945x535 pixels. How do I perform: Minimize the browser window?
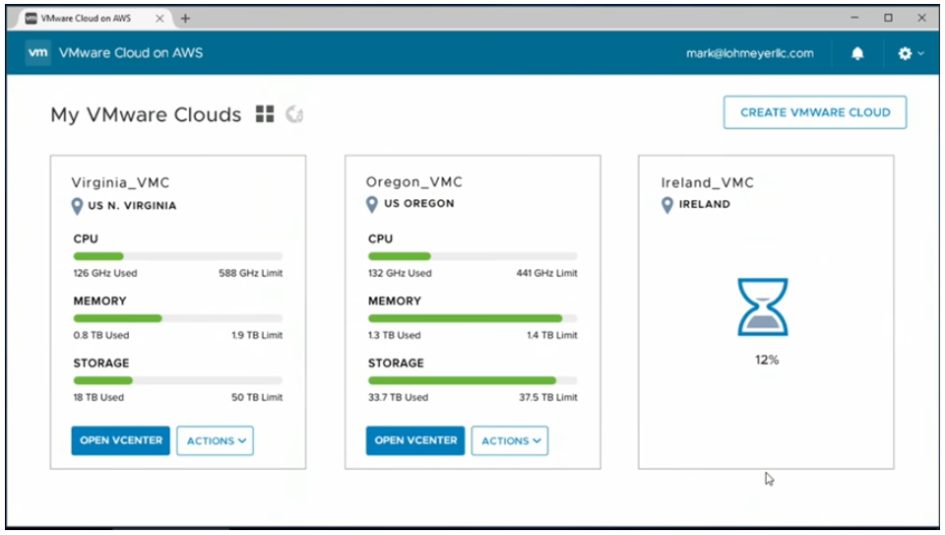854,18
